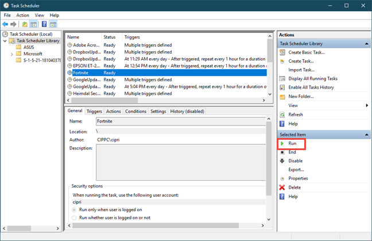
Task: Click the task list vertical scroll down arrow
Action: 270,94
